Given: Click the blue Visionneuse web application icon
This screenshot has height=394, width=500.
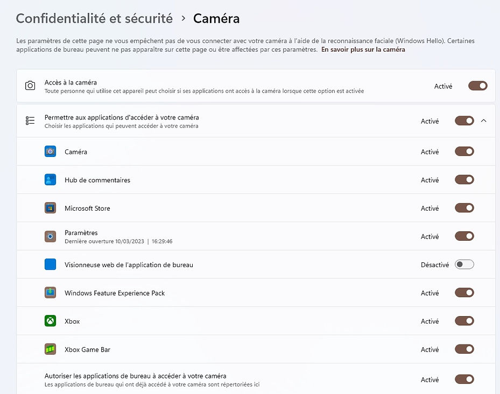Looking at the screenshot, I should point(50,264).
